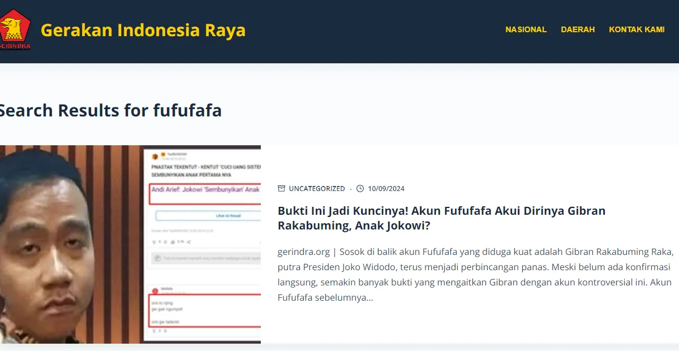
Task: Click the Search Results for fufufafa heading
Action: click(x=110, y=110)
